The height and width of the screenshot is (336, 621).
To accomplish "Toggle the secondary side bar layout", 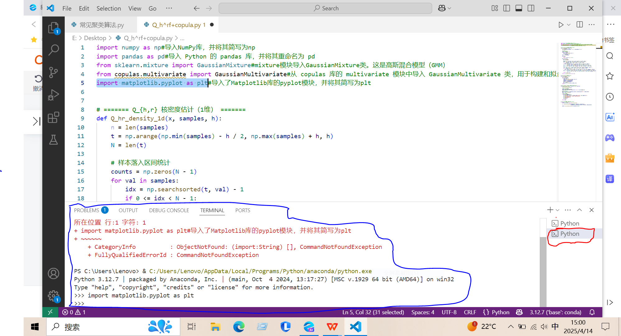I will click(531, 8).
